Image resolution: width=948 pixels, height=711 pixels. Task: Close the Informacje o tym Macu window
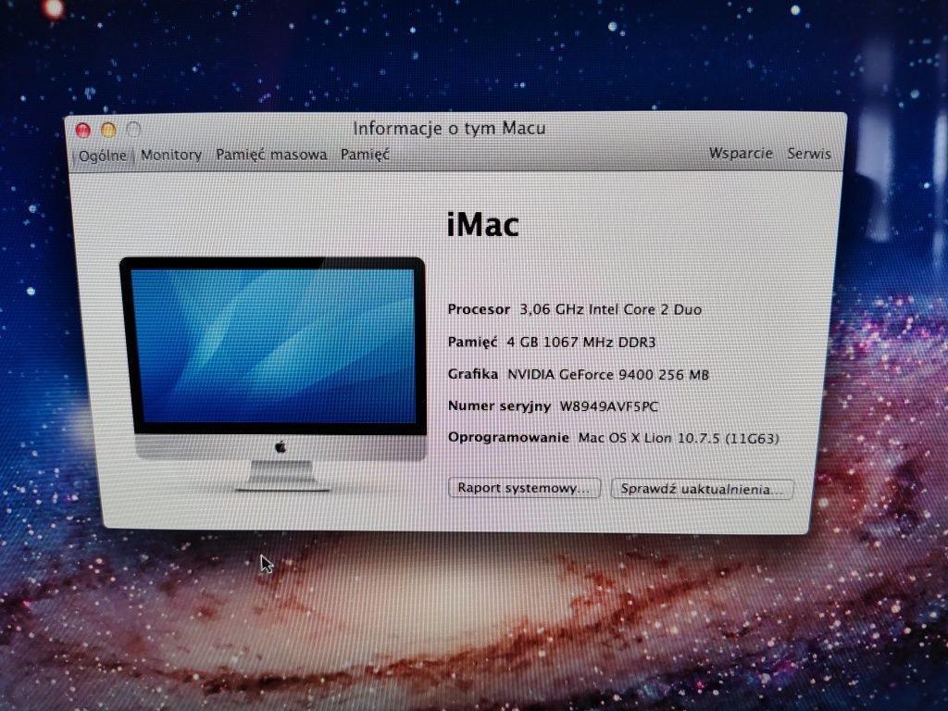tap(82, 130)
